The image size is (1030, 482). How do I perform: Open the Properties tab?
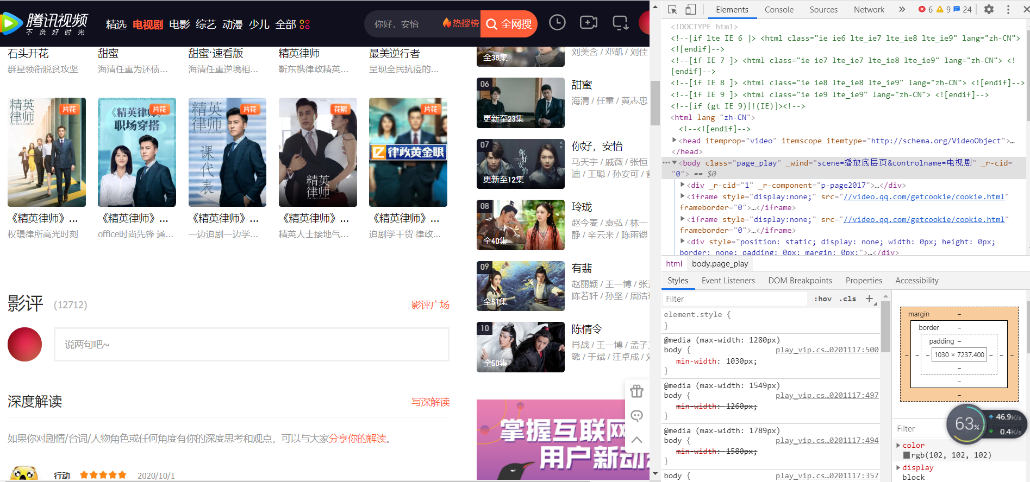[x=864, y=281]
